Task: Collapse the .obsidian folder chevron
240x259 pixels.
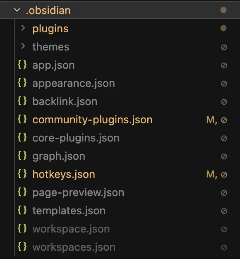Action: [17, 10]
